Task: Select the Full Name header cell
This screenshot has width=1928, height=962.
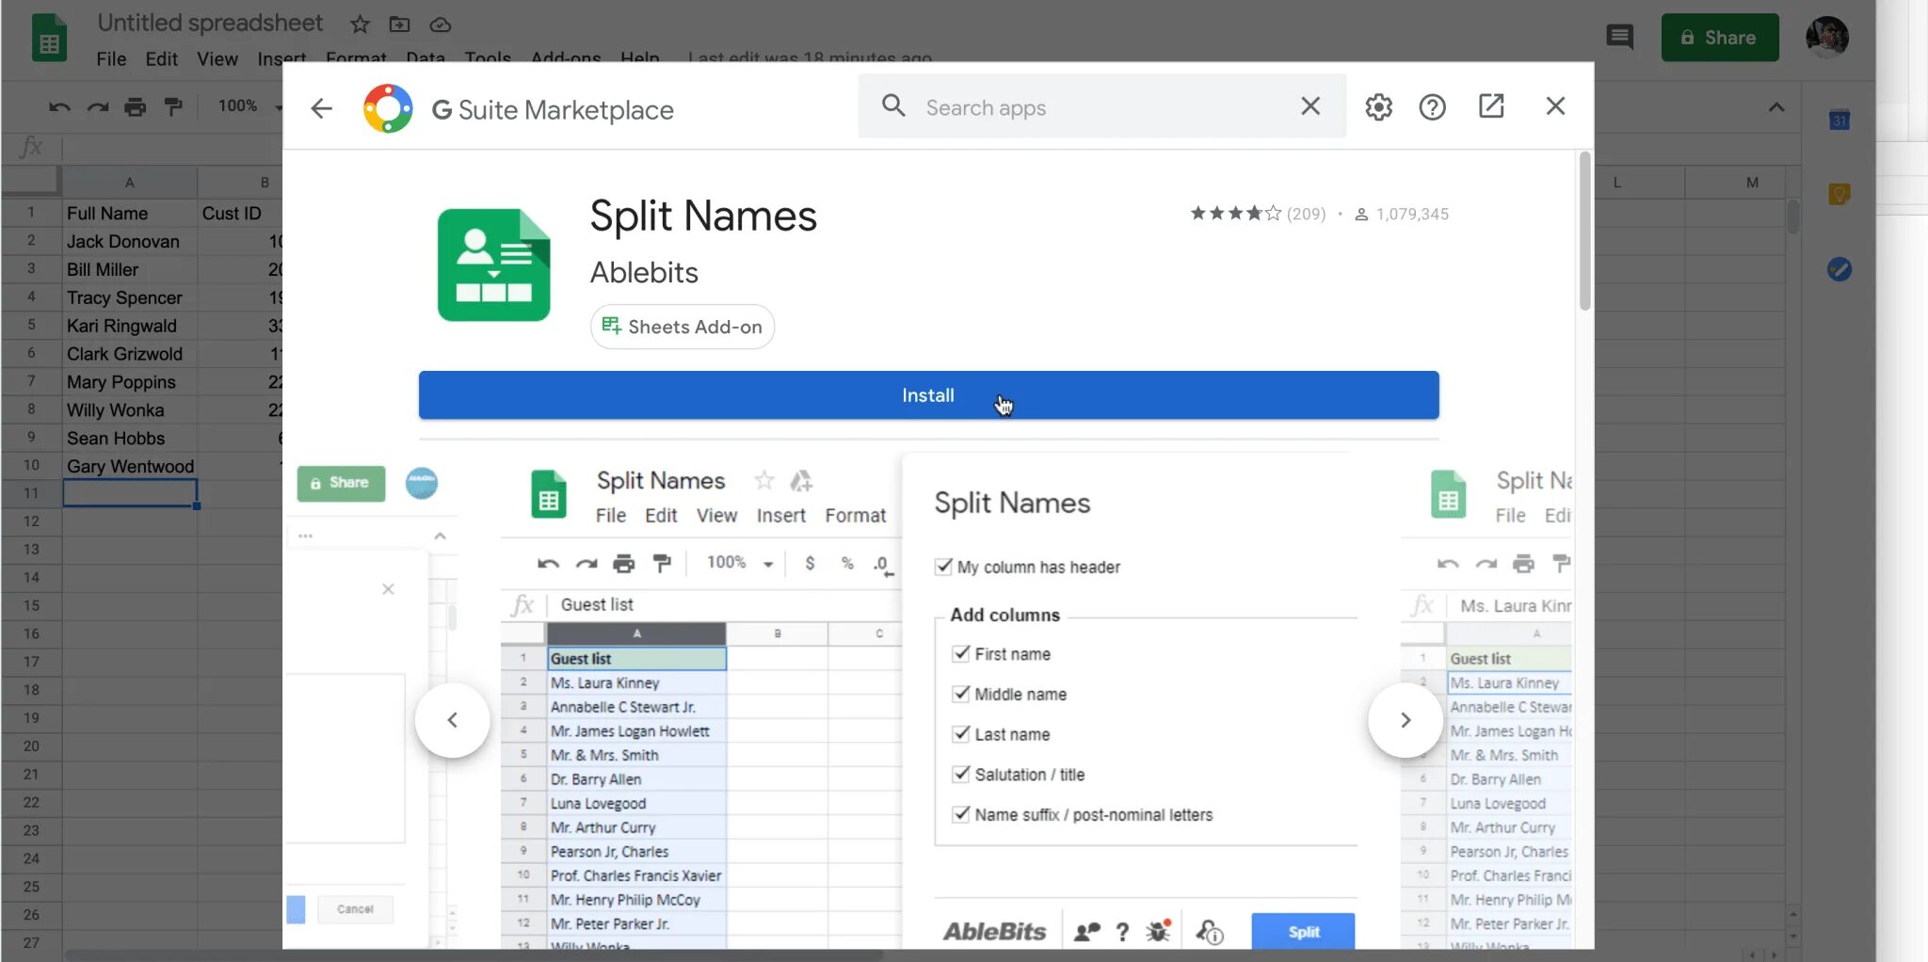Action: click(130, 213)
